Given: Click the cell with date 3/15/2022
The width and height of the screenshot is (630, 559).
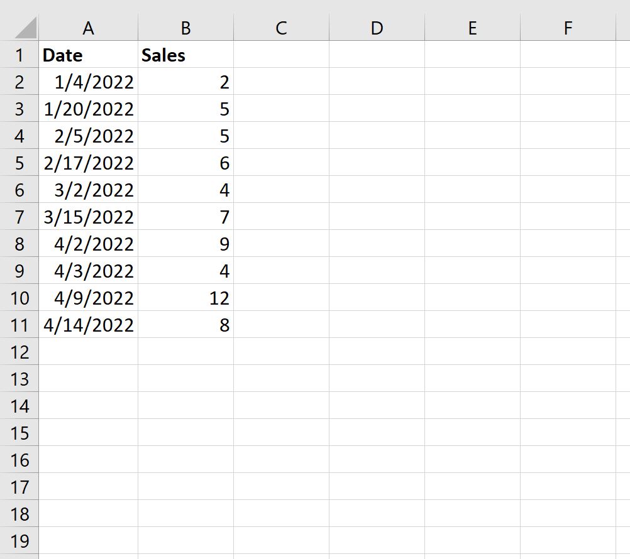Looking at the screenshot, I should pyautogui.click(x=89, y=217).
